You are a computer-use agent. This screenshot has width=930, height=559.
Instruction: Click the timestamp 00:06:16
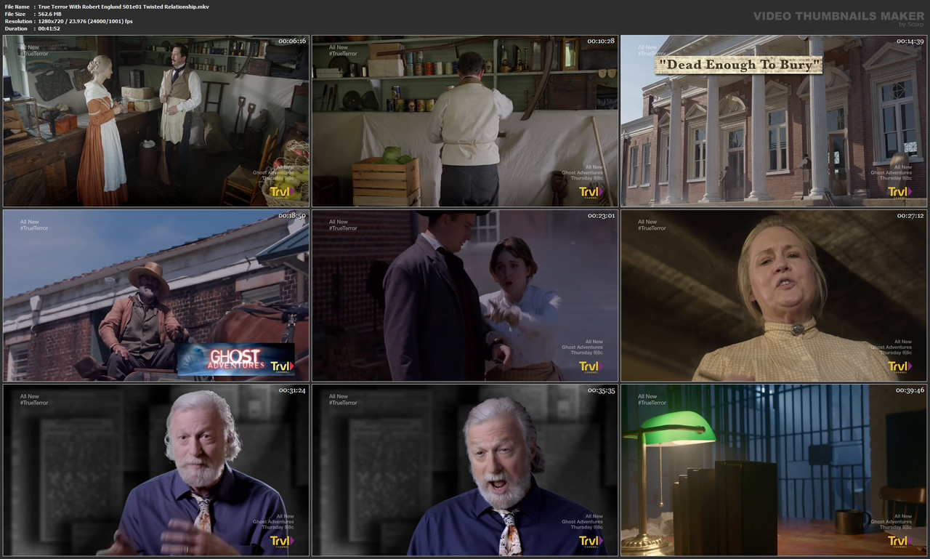292,41
